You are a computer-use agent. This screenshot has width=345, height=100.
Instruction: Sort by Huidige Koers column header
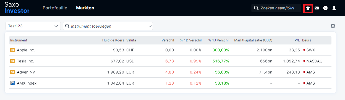click(113, 40)
